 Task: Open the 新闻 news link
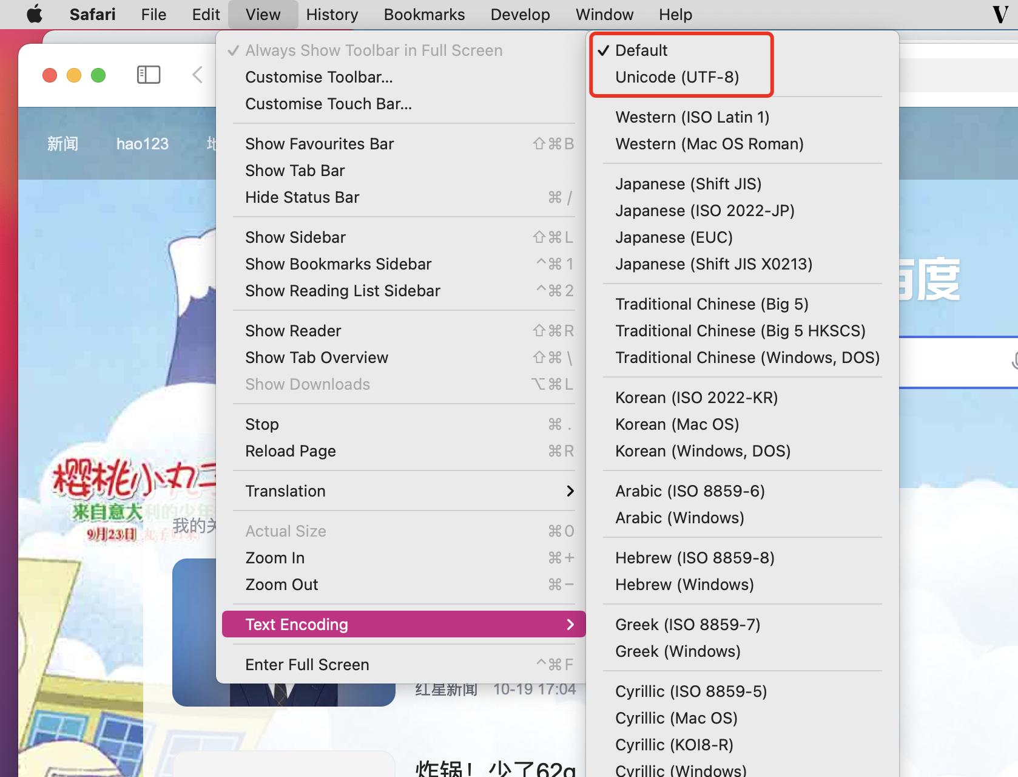click(x=63, y=144)
